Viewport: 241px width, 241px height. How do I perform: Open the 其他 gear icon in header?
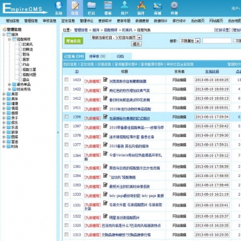coord(174,6)
